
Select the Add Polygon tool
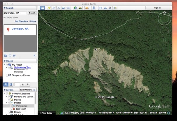54,8
